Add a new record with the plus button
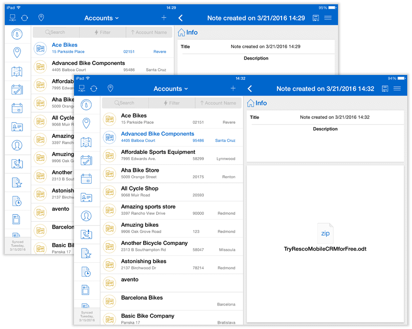 pos(233,88)
